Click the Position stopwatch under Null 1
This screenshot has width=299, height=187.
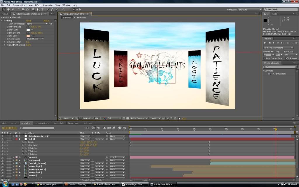pyautogui.click(x=23, y=142)
